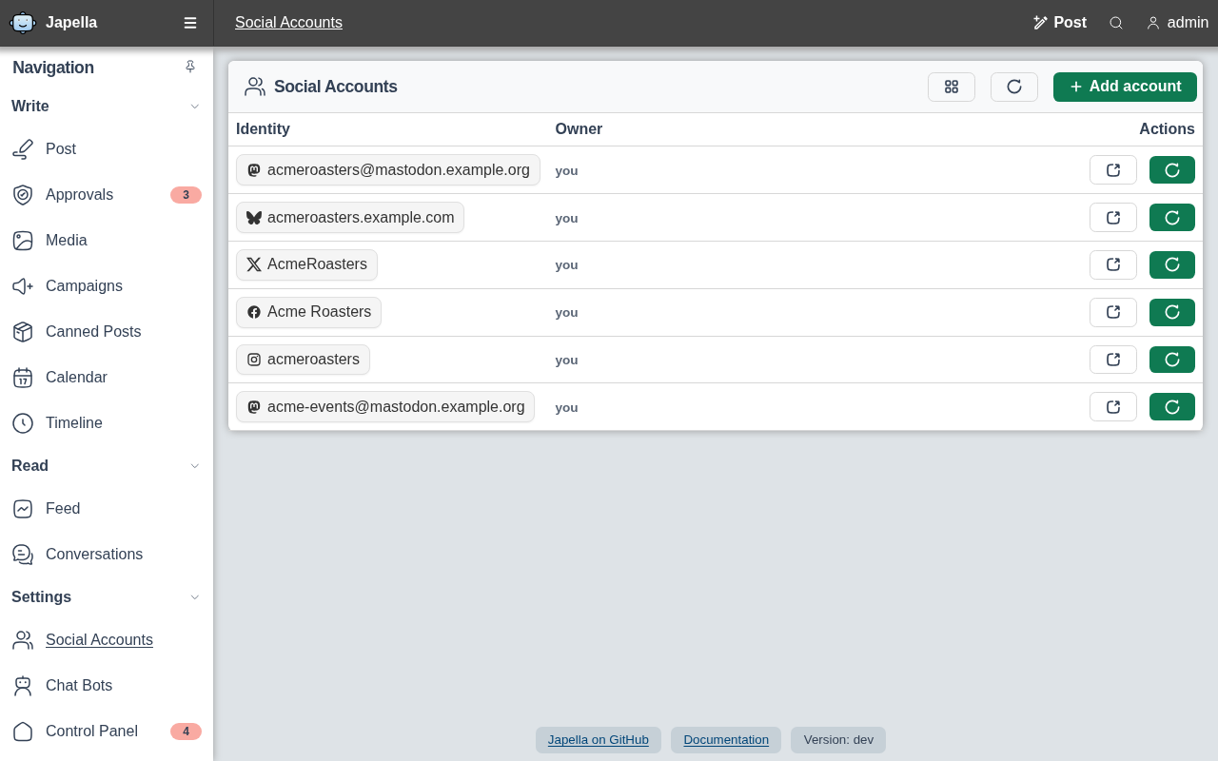Toggle the hamburger menu in the header
This screenshot has height=761, width=1218.
click(190, 23)
